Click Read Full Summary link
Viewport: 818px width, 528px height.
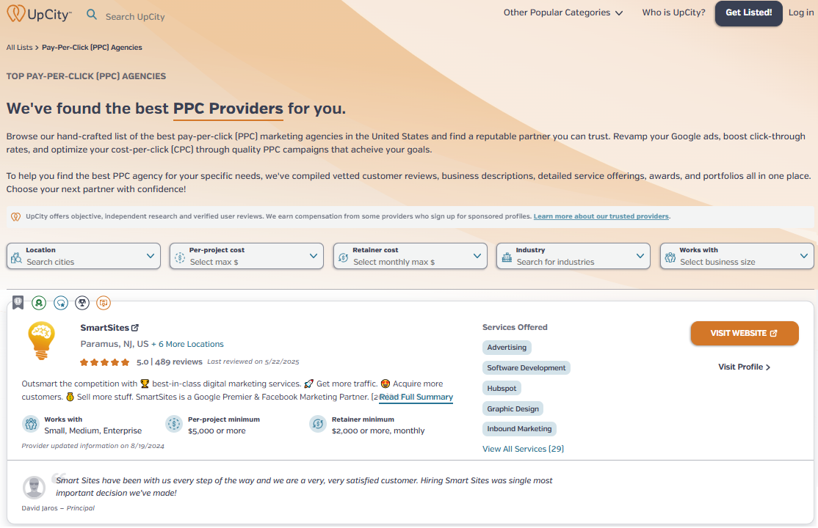tap(416, 397)
